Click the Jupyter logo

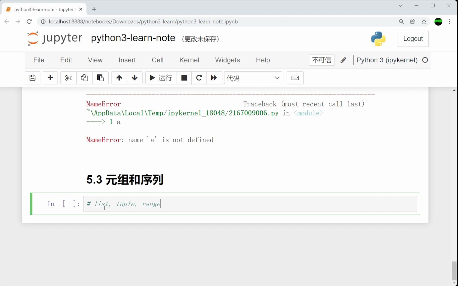(x=55, y=38)
